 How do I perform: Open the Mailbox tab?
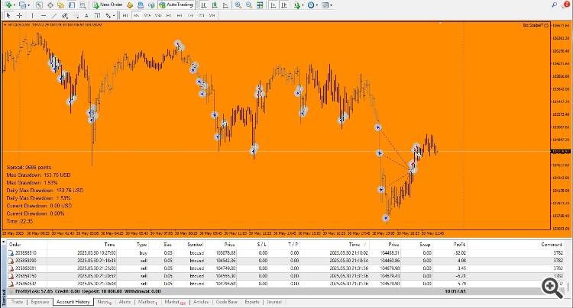[x=147, y=302]
